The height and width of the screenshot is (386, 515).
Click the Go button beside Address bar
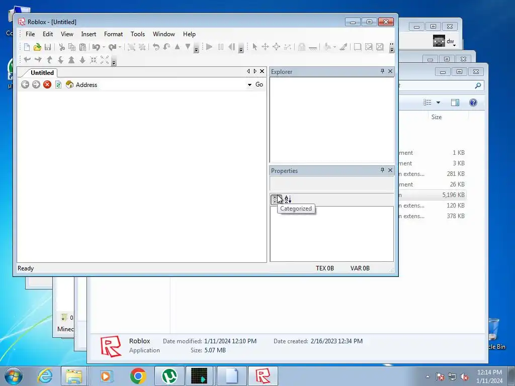(x=259, y=84)
